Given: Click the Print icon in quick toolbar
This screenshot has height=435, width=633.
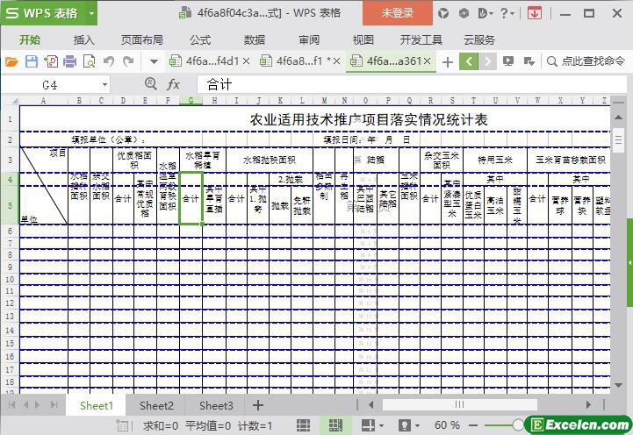Looking at the screenshot, I should (69, 61).
